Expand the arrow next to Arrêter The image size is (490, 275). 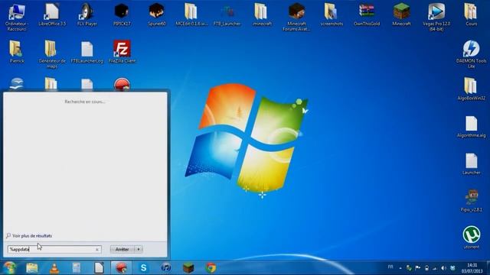click(x=139, y=249)
